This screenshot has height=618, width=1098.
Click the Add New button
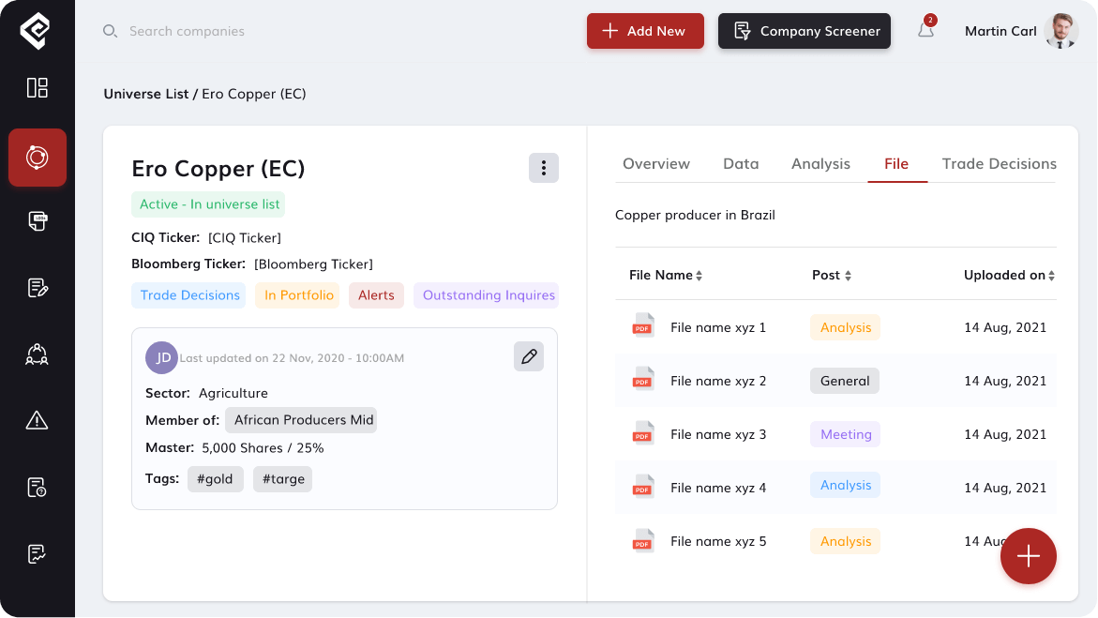click(x=646, y=31)
